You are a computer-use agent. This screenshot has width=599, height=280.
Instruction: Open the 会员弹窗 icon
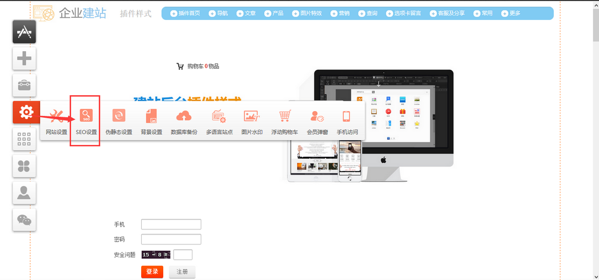point(317,116)
